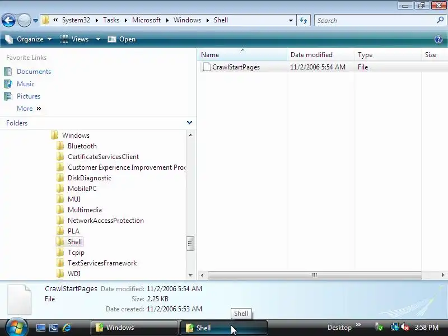Screen dimensions: 448x336
Task: Click the Documents icon in Favorite Links
Action: pos(8,72)
